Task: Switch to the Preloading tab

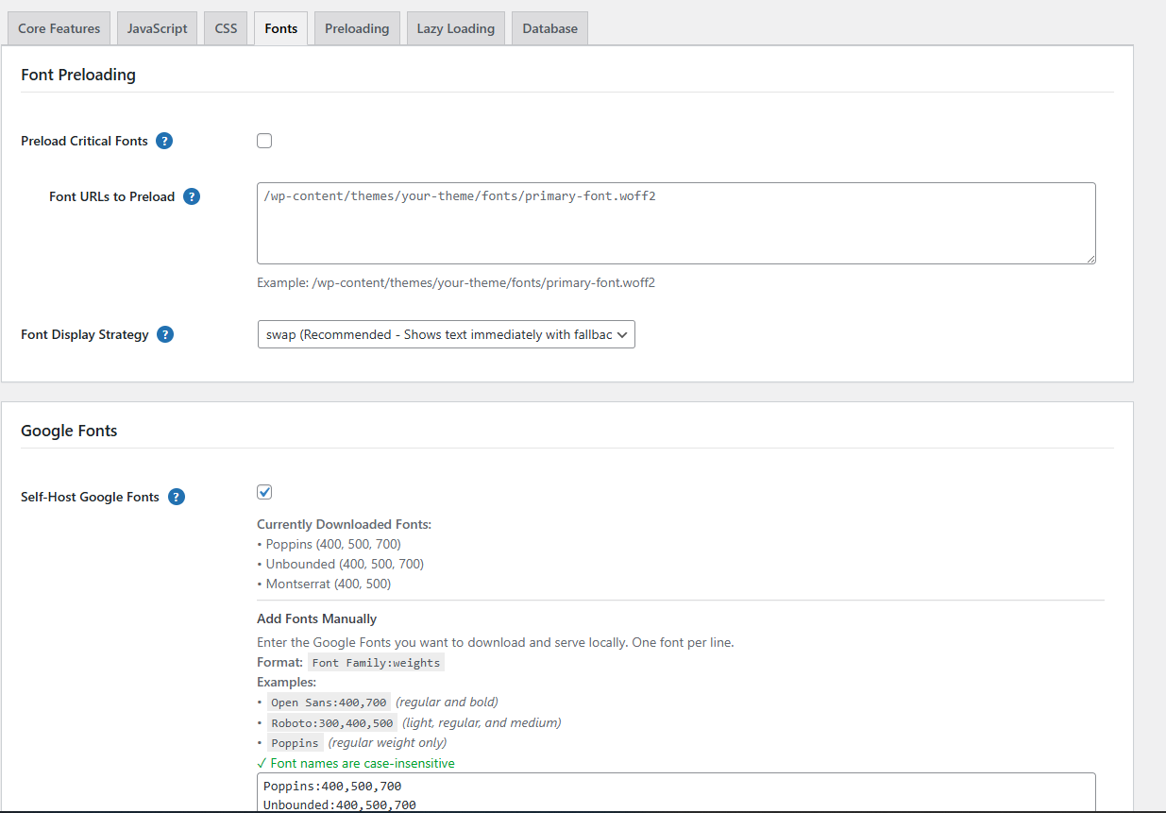Action: pyautogui.click(x=357, y=27)
